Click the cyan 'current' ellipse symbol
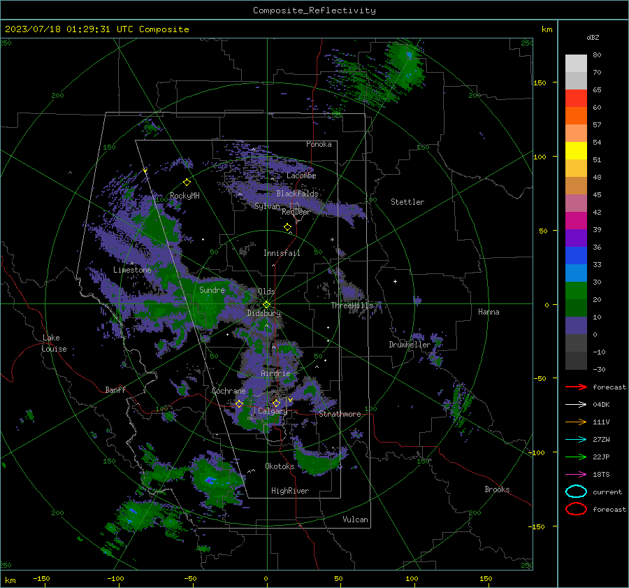Viewport: 629px width, 588px height. pos(576,492)
